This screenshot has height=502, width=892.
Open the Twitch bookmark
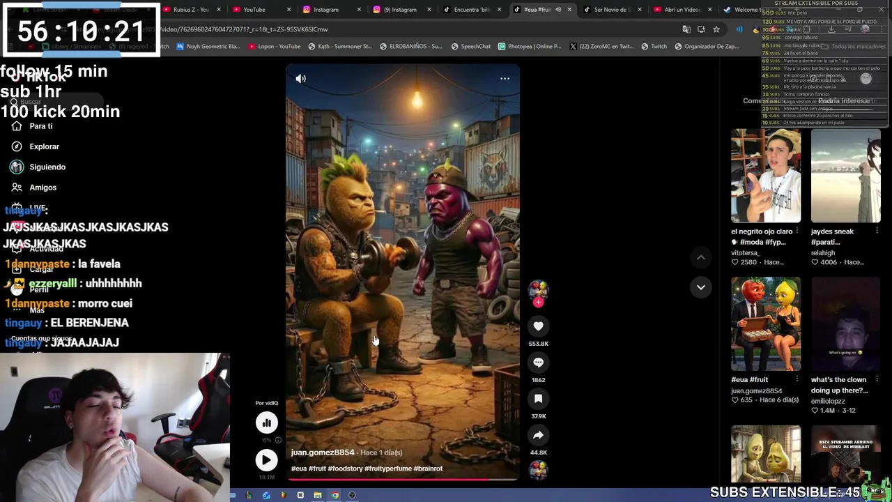pos(654,47)
